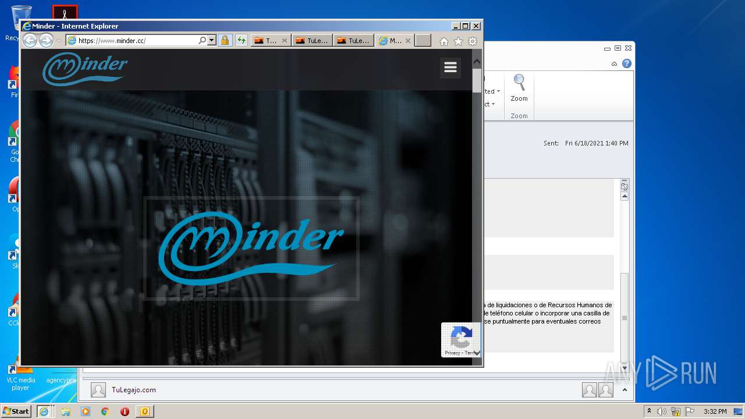The width and height of the screenshot is (745, 419).
Task: Click the second contact avatar on the right of people pane
Action: tap(606, 390)
